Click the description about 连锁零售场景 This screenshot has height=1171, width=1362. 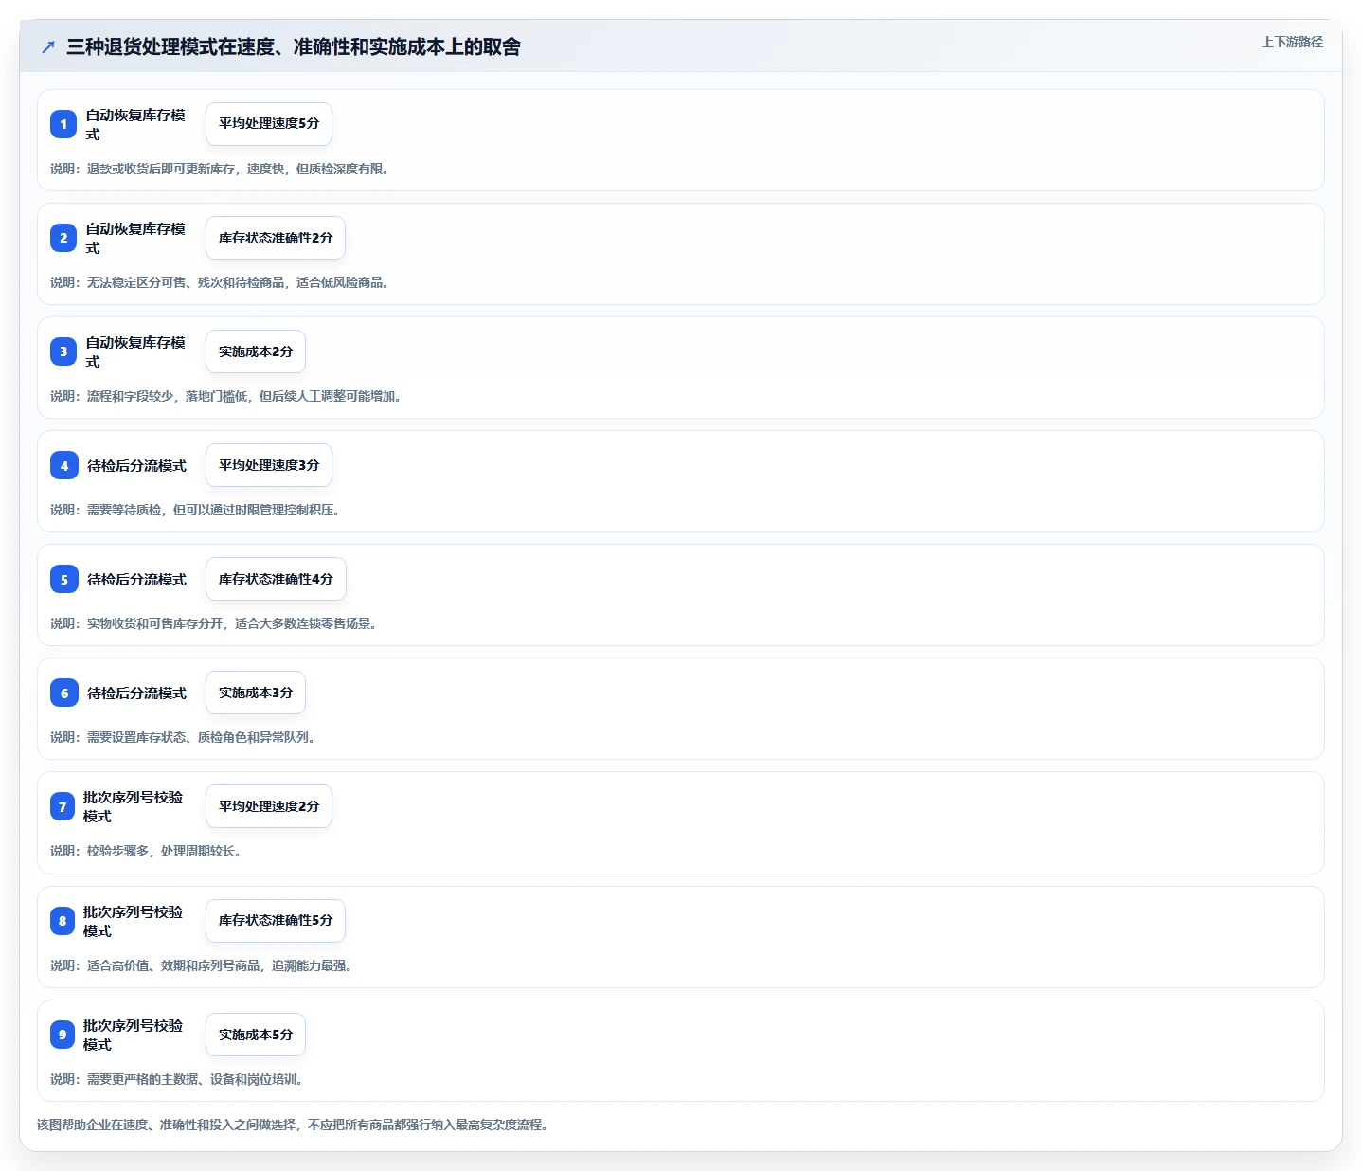pos(214,623)
